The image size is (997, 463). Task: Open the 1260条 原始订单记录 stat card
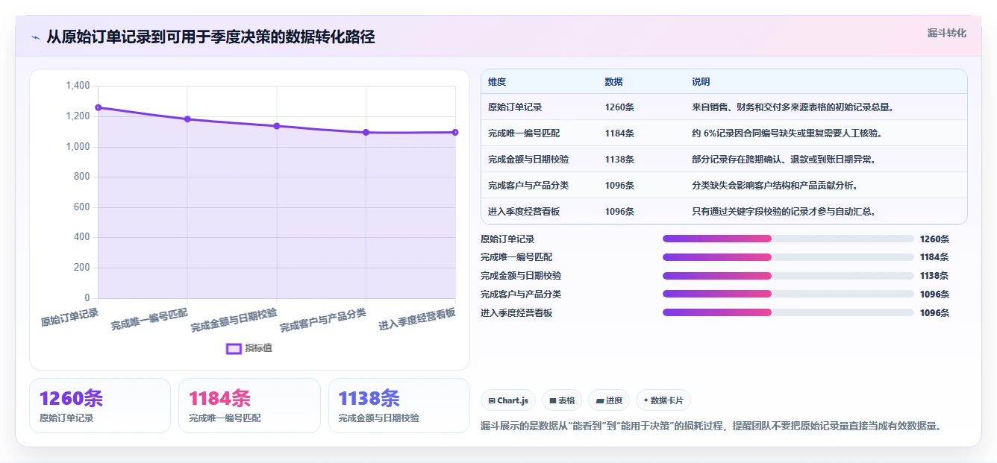(100, 406)
